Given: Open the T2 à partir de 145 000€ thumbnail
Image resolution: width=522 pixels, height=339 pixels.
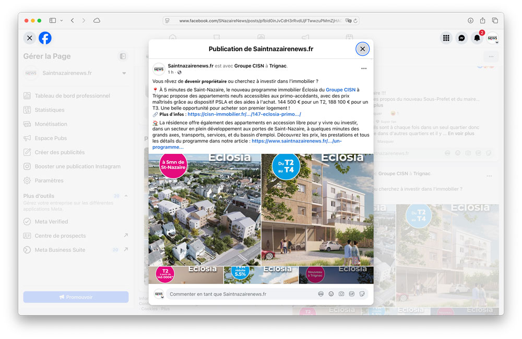Looking at the screenshot, I should pyautogui.click(x=186, y=275).
